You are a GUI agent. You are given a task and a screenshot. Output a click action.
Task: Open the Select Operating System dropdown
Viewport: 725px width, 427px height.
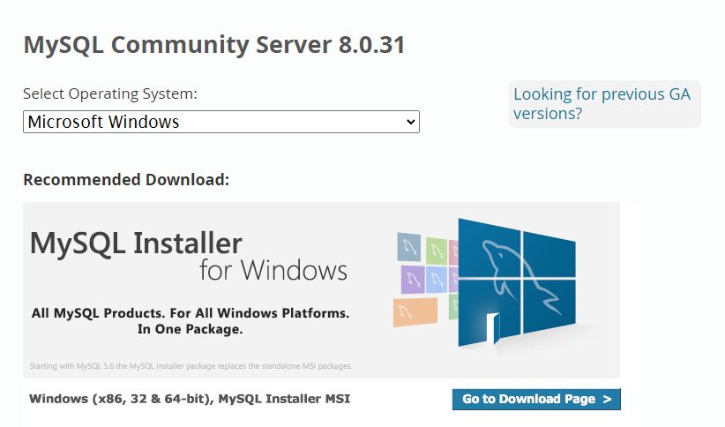tap(221, 122)
